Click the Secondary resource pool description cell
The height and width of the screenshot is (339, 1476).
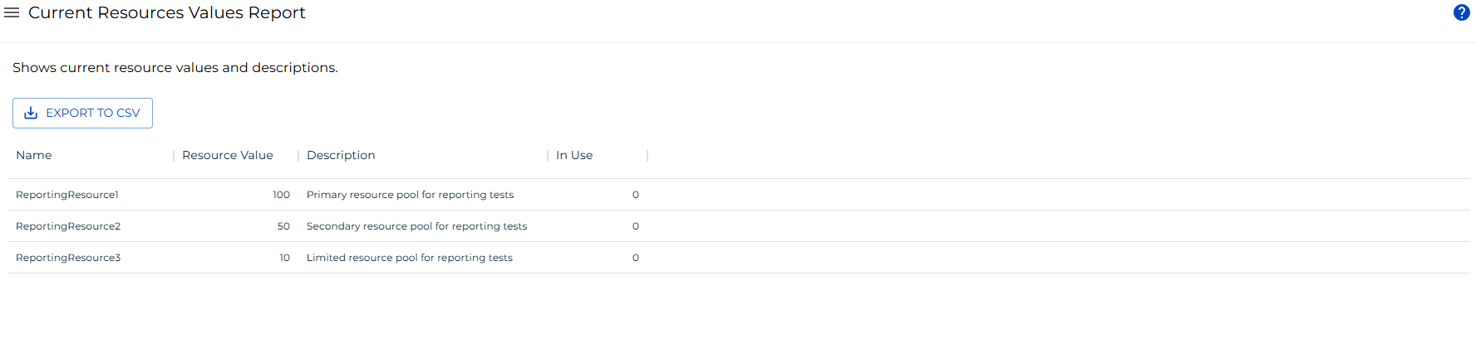pyautogui.click(x=416, y=226)
